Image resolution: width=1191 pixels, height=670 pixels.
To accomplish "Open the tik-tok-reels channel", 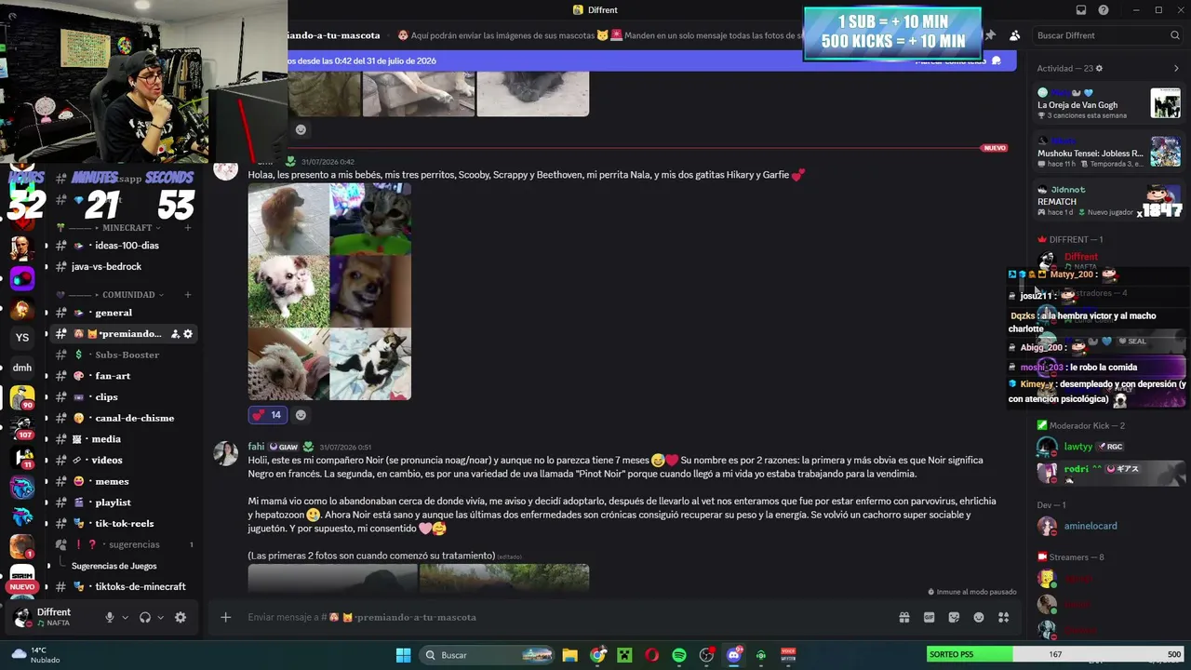I will tap(124, 524).
